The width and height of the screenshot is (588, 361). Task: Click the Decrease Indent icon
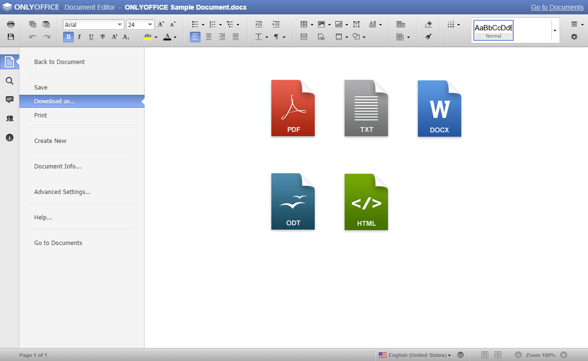click(x=259, y=24)
